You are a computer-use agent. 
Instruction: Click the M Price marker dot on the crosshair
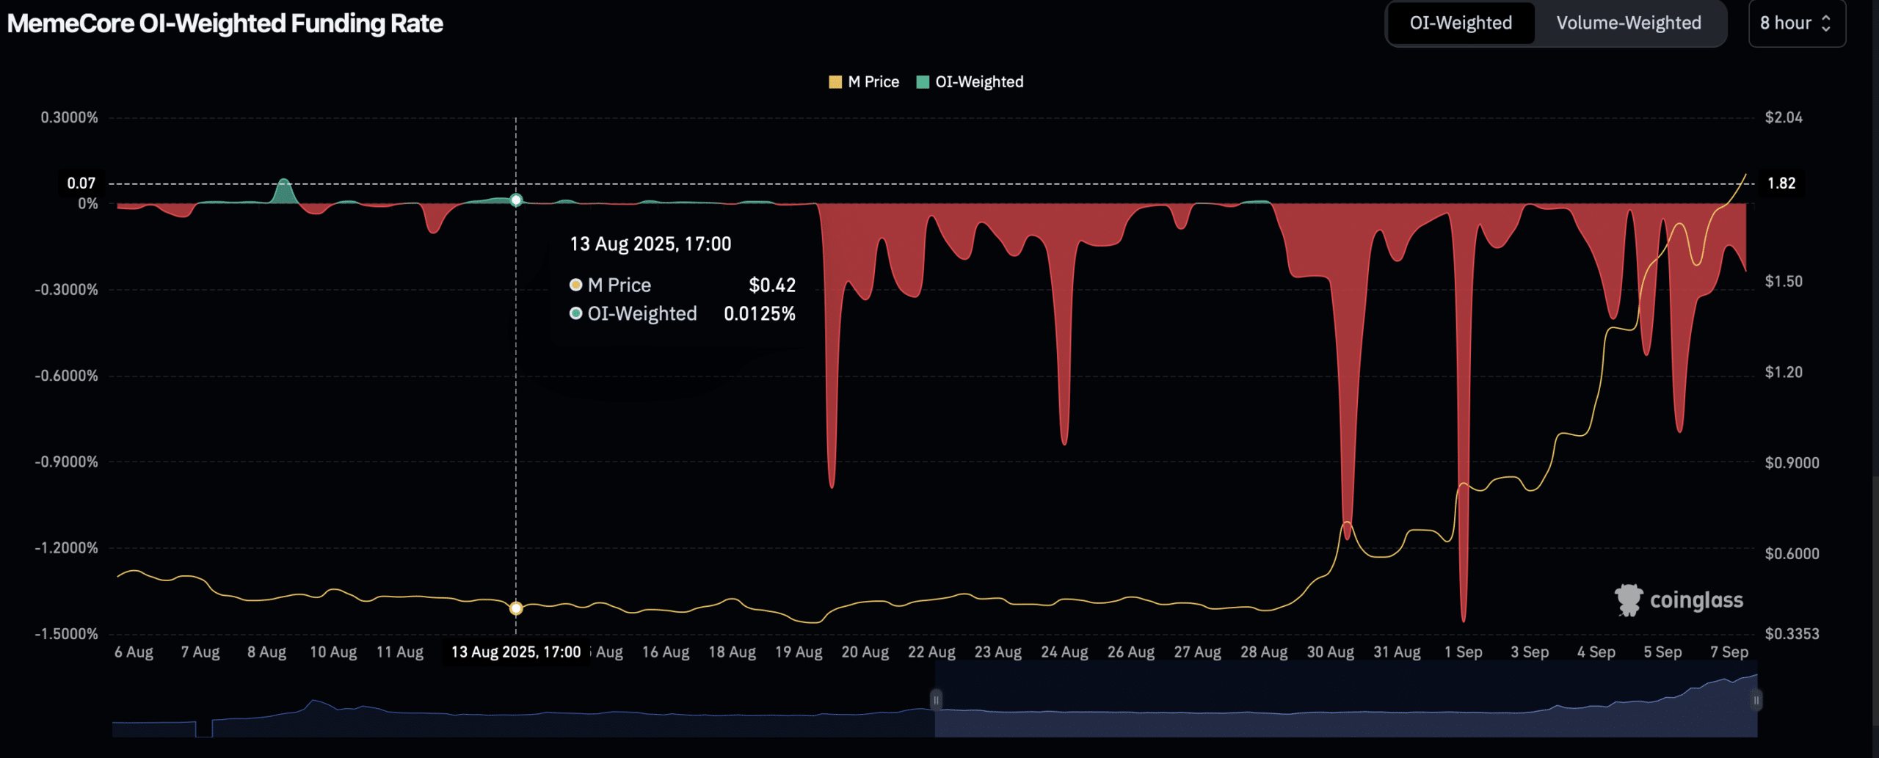pyautogui.click(x=516, y=608)
